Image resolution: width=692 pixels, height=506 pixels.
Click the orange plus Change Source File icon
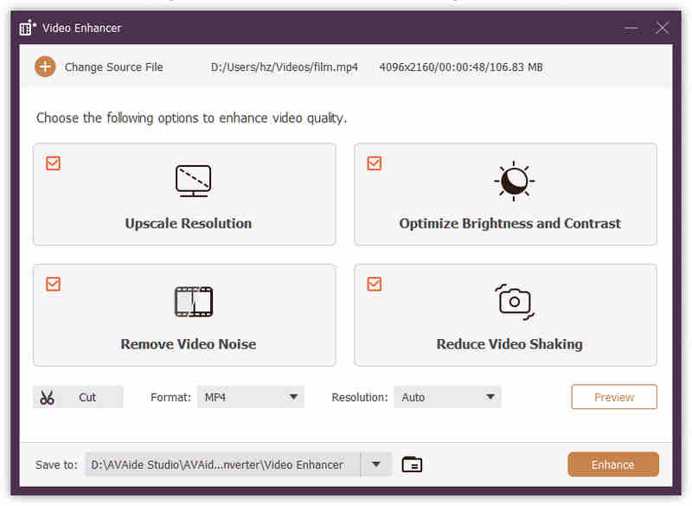[x=45, y=67]
